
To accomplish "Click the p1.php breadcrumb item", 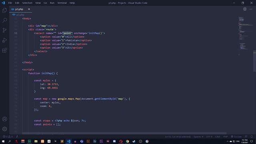I will (18, 15).
